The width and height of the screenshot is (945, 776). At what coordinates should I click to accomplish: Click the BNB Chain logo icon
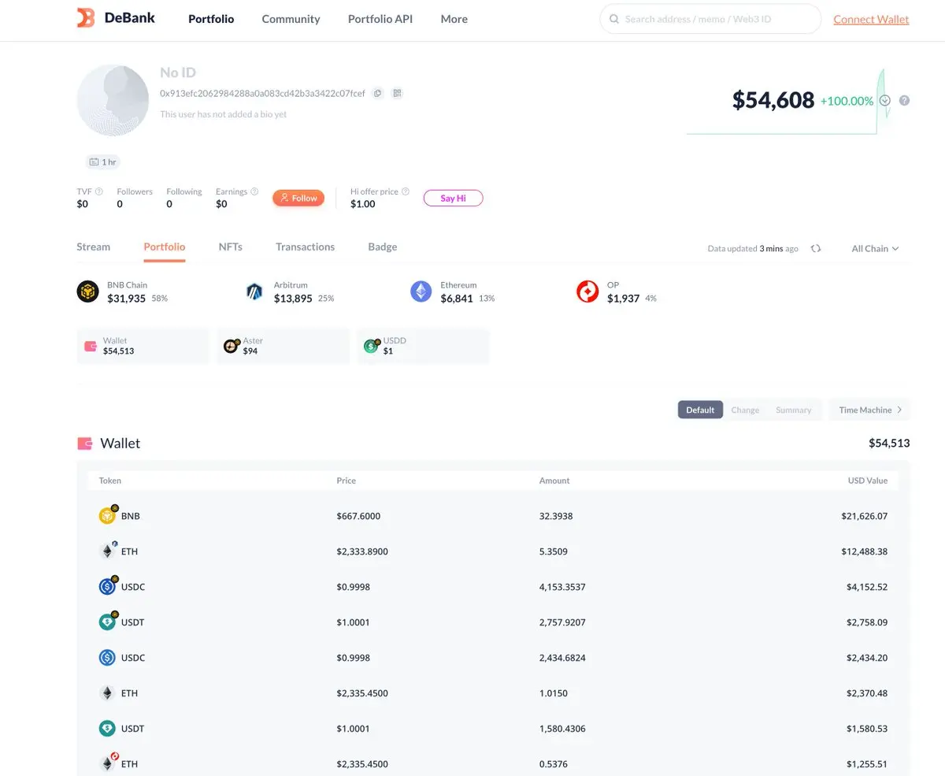pyautogui.click(x=87, y=291)
